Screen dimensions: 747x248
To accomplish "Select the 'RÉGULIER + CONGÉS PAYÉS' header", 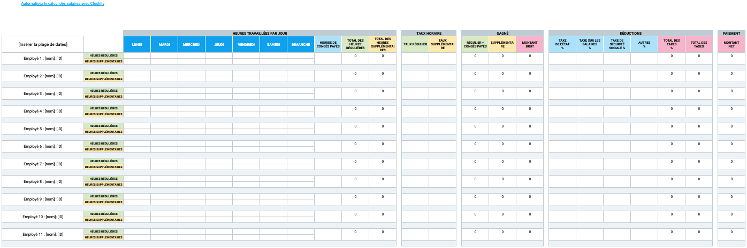I will coord(475,44).
